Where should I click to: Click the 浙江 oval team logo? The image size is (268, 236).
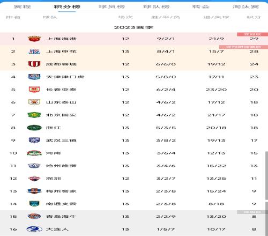tap(34, 128)
